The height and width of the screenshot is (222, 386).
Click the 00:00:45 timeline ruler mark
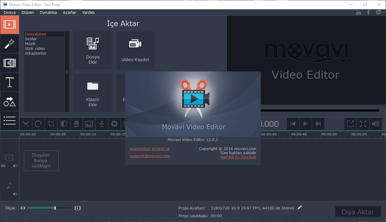click(299, 134)
